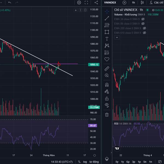Click the 59.47 RSI value label
This screenshot has width=164, height=164.
point(93,125)
